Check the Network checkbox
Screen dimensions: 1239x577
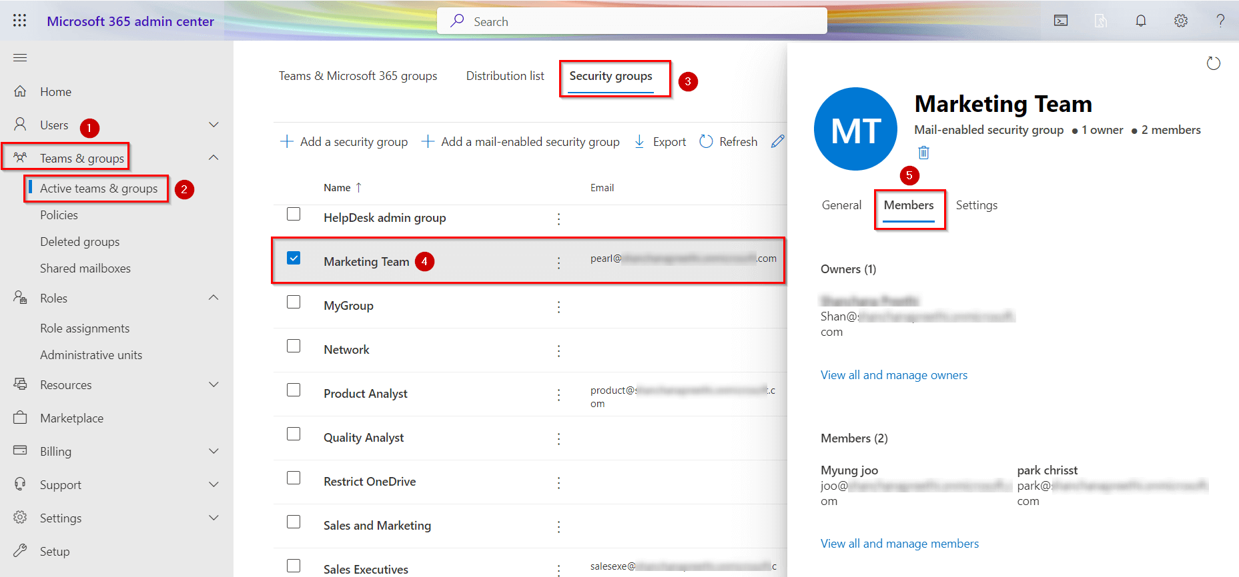click(294, 346)
